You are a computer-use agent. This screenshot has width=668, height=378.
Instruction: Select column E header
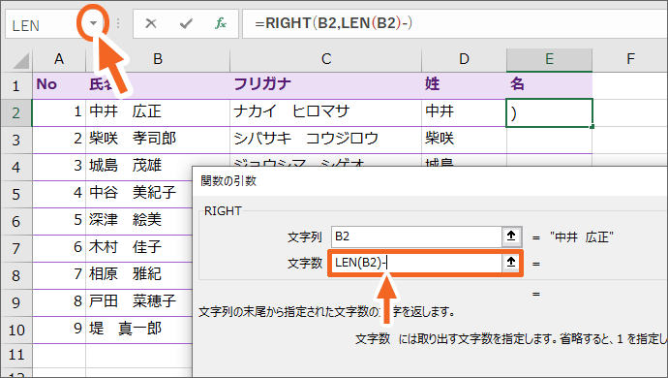[549, 59]
